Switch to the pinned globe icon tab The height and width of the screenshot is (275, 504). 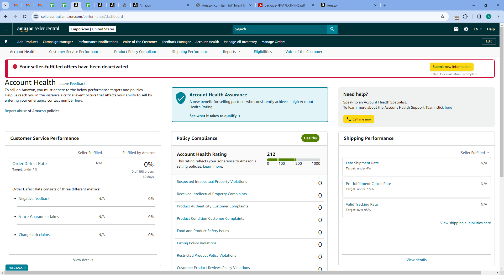click(x=124, y=5)
